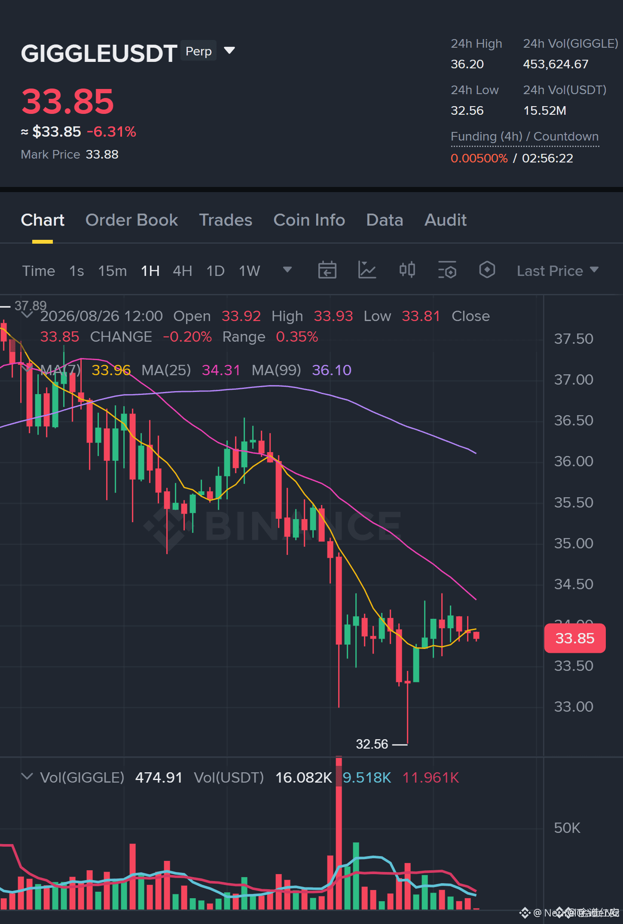Tap the MA(25) value 34.31
Screen dimensions: 623x924
click(221, 370)
